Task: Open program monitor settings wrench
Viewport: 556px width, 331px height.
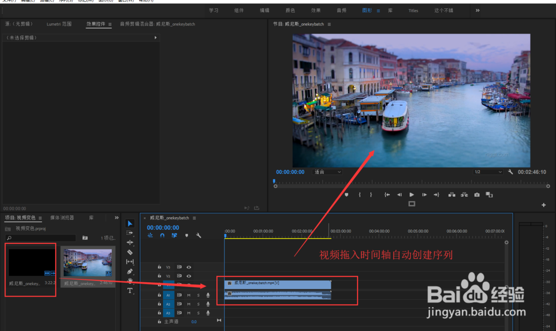Action: coord(510,172)
